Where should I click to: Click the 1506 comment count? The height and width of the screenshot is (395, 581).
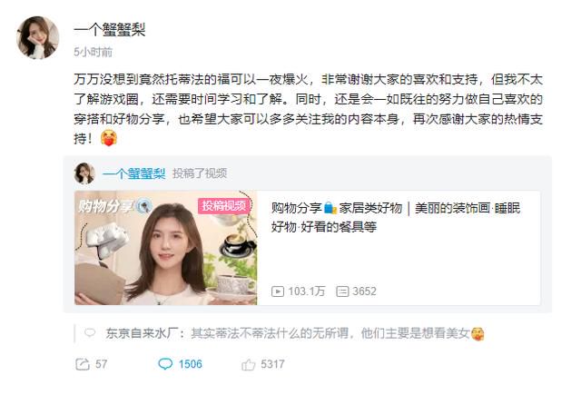(x=191, y=364)
